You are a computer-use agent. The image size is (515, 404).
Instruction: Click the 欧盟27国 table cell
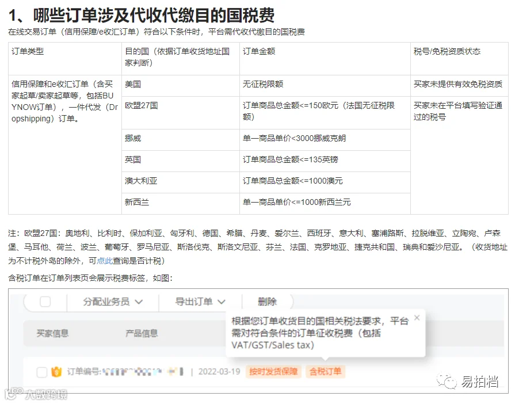click(x=180, y=113)
